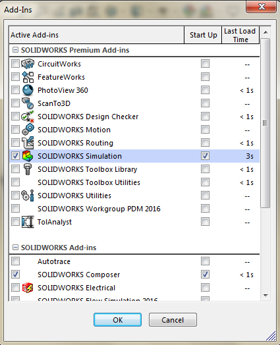Viewport: 280px width, 345px height.
Task: Click the SOLIDWORKS Utilities tools icon
Action: pyautogui.click(x=28, y=196)
